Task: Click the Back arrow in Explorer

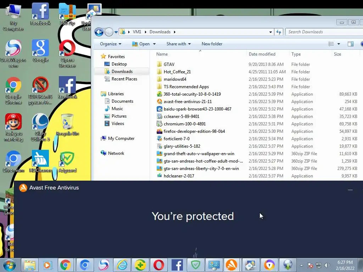Action: pyautogui.click(x=99, y=32)
